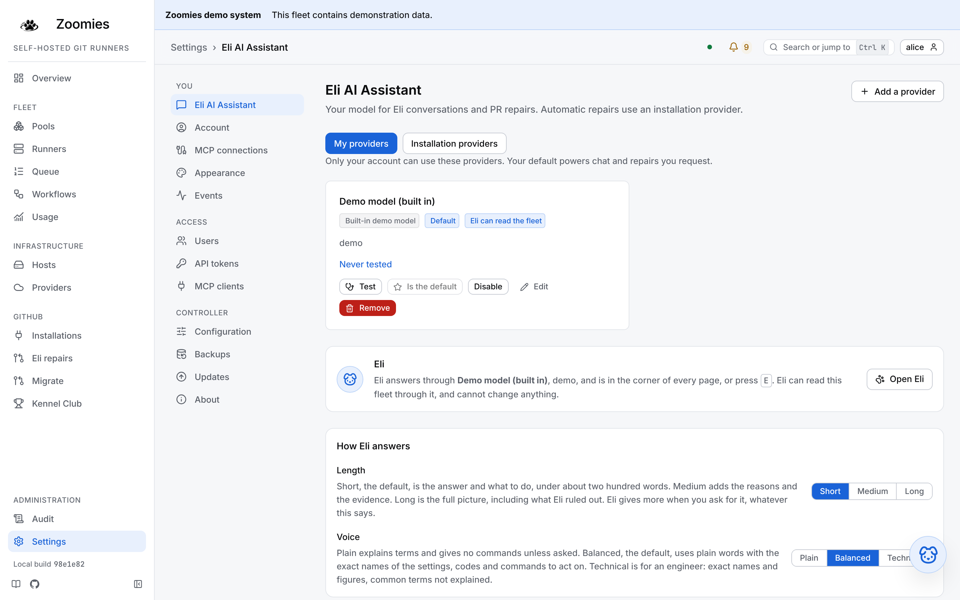Click the Providers cloud icon
The height and width of the screenshot is (600, 960).
(x=19, y=287)
